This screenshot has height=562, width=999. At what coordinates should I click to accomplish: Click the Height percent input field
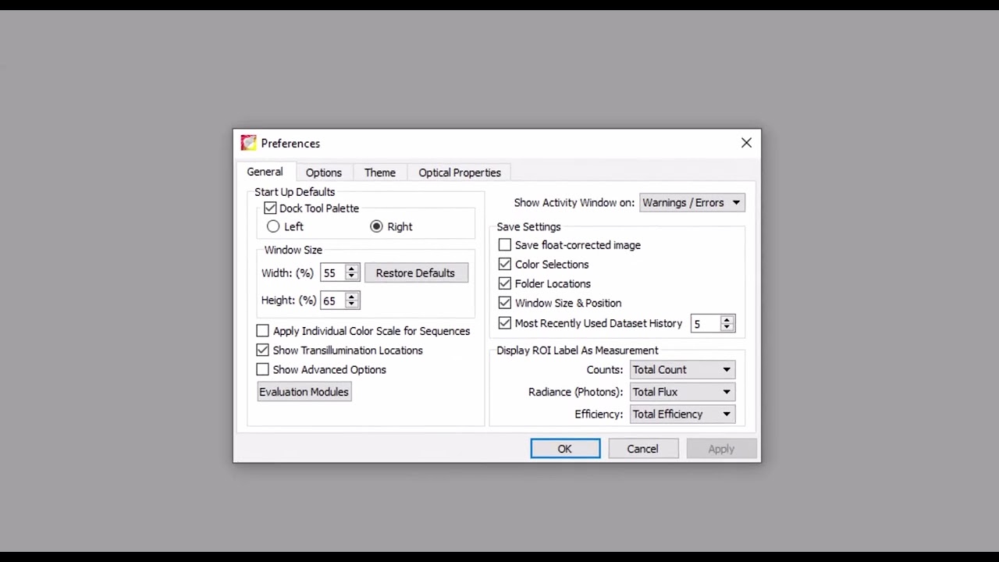pos(332,301)
